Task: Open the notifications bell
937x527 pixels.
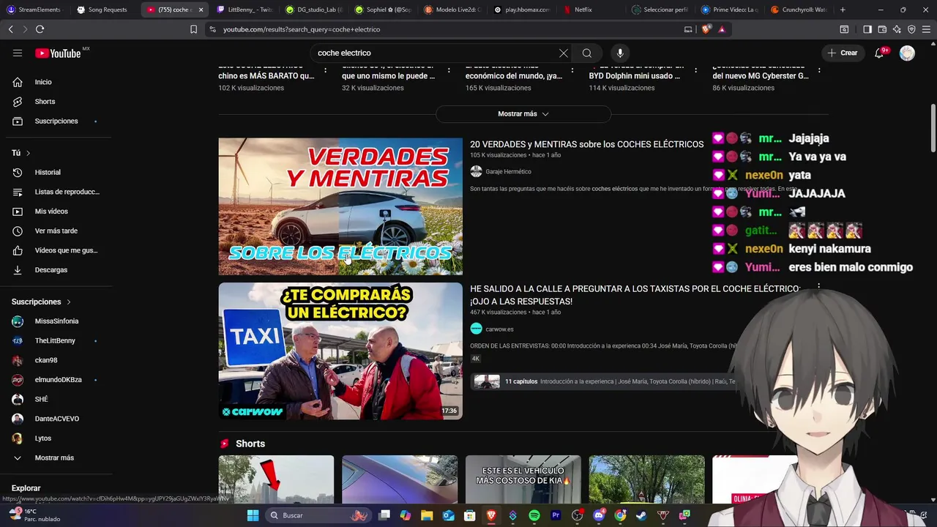Action: (x=880, y=53)
